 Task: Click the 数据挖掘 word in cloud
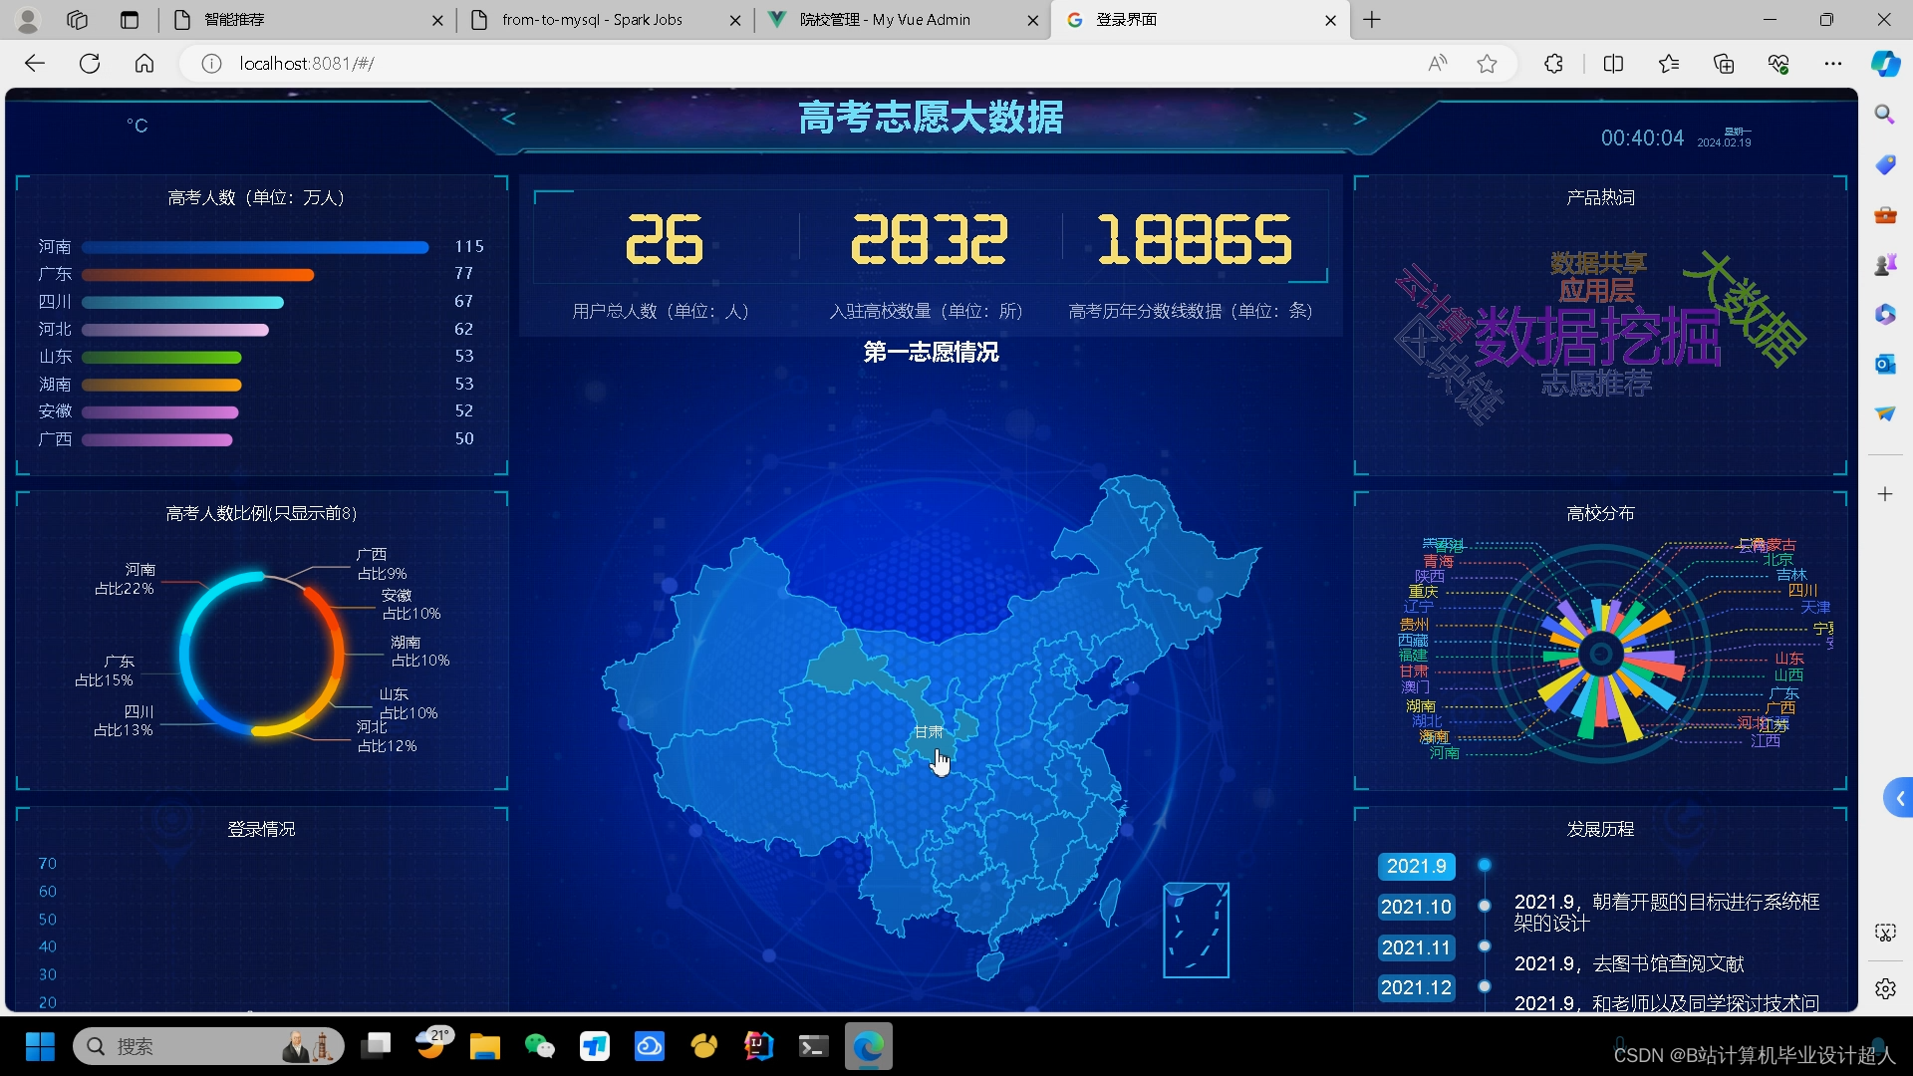pos(1596,337)
